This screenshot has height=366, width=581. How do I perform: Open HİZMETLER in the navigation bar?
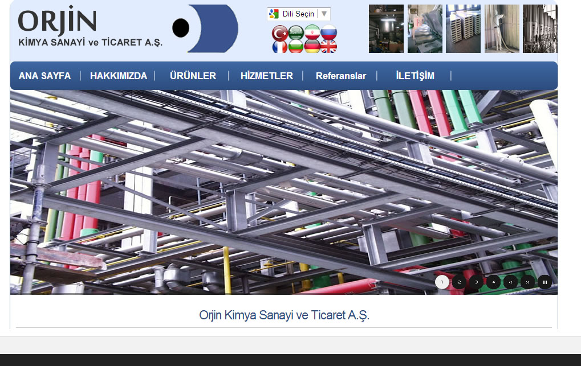click(267, 76)
